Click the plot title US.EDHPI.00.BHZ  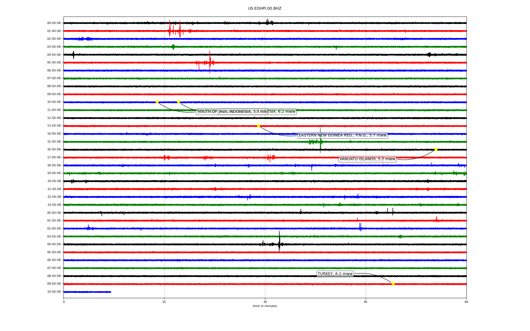pos(265,9)
